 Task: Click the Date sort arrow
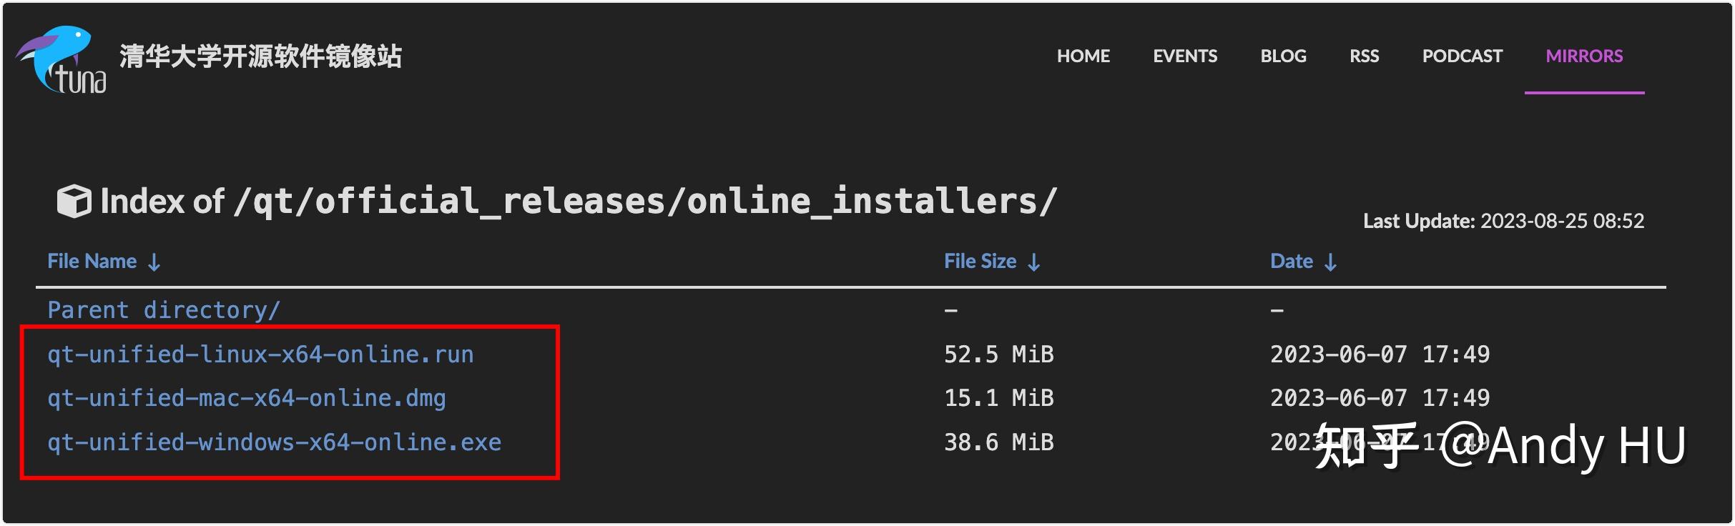(x=1330, y=262)
